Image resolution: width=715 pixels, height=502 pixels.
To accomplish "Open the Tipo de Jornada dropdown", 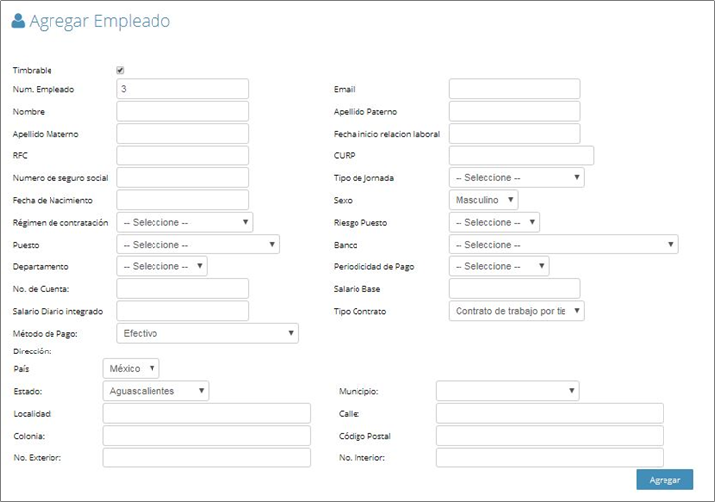I will click(516, 178).
